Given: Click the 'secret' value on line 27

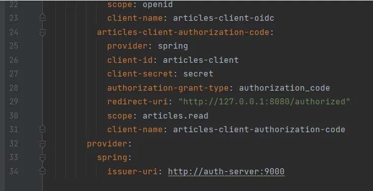Looking at the screenshot, I should [x=198, y=73].
